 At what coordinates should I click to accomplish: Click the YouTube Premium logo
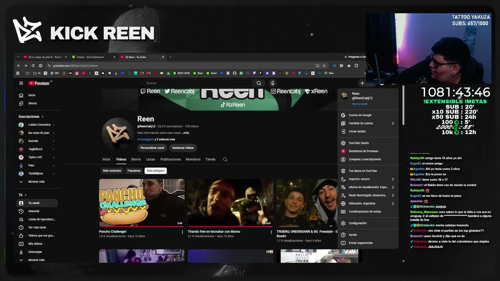(39, 83)
